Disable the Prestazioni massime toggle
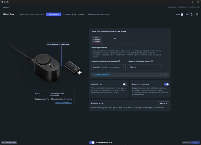 (167, 84)
